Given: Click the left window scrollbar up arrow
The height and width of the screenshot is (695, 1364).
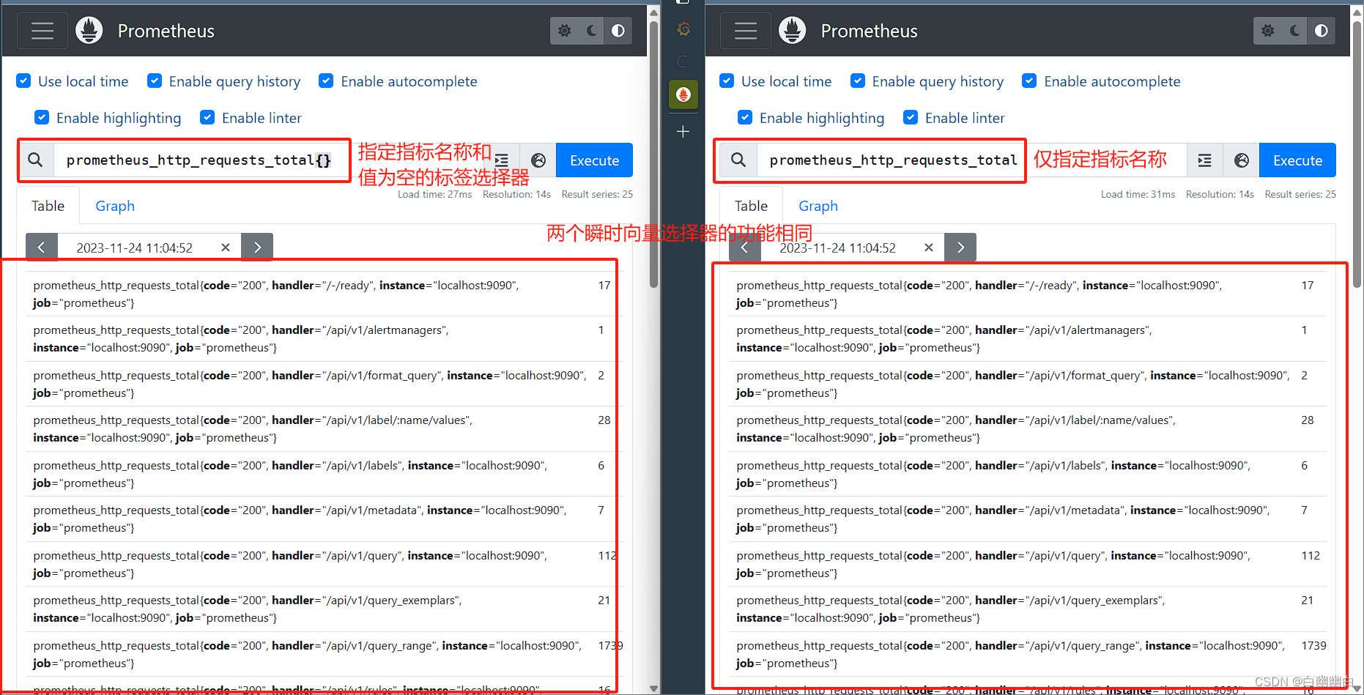Looking at the screenshot, I should (654, 12).
